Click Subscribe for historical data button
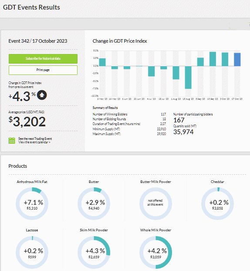Screen dimensions: 250x271 [43, 58]
